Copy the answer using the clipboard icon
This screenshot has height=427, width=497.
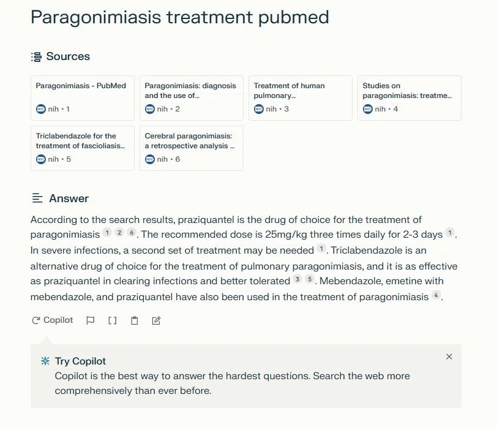coord(135,320)
